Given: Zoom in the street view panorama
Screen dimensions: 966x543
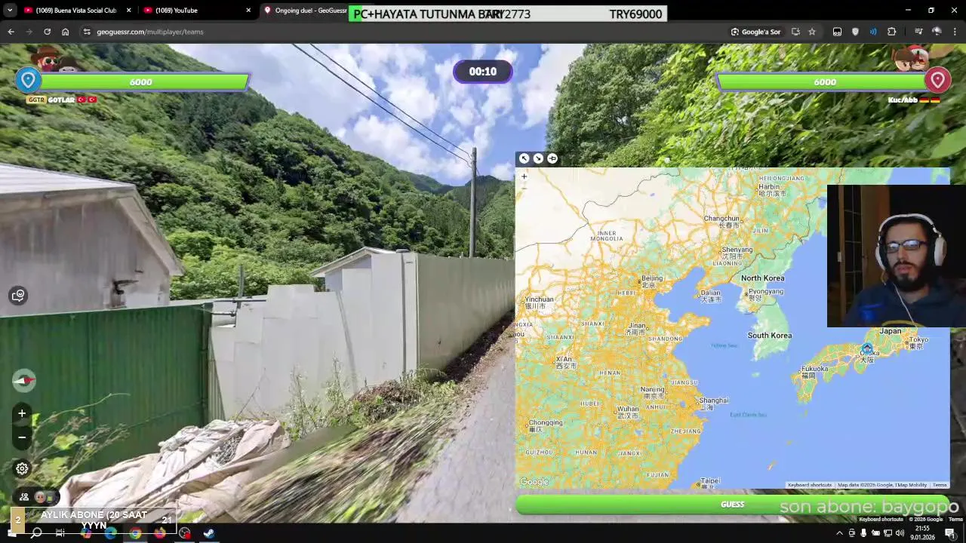Looking at the screenshot, I should point(22,413).
